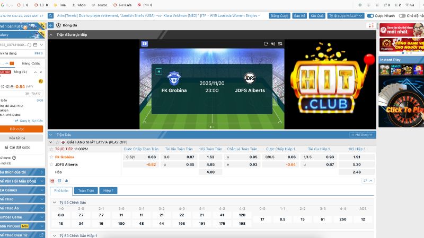
Task: Remove the bet slip item X
Action: click(x=41, y=72)
